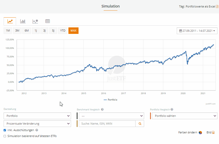
Task: Expand the Prozentuale Veränderung dropdown
Action: pos(37,124)
